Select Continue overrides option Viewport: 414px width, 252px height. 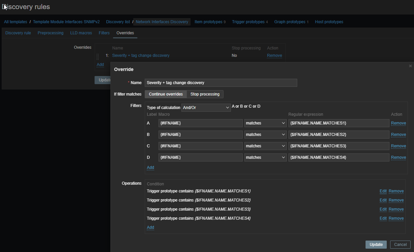tap(166, 94)
